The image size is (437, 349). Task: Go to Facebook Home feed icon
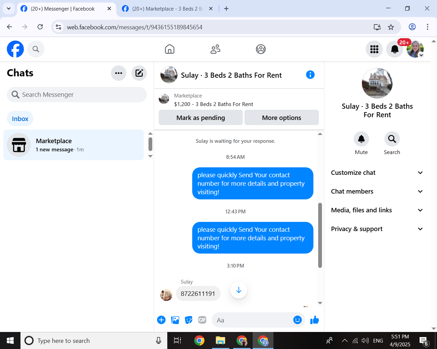(170, 49)
